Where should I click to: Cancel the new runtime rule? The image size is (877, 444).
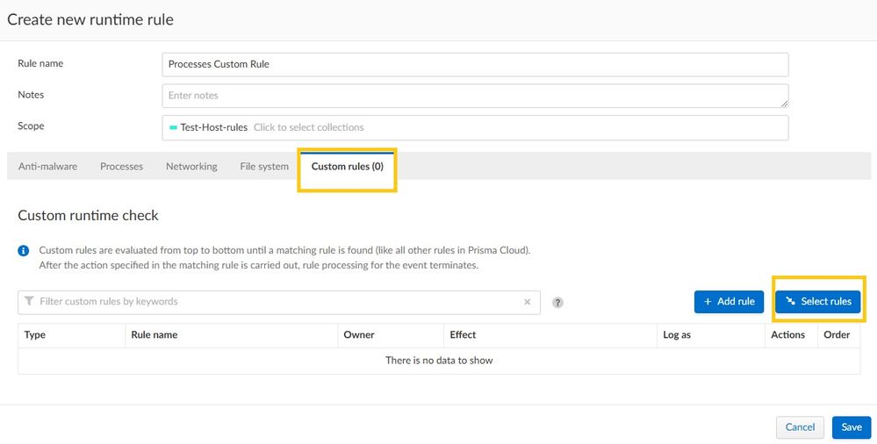[800, 427]
